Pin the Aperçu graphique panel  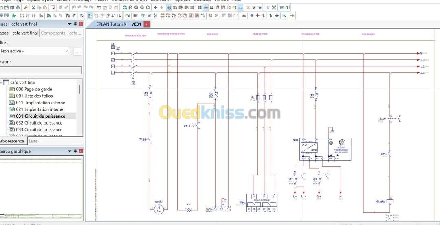75,151
